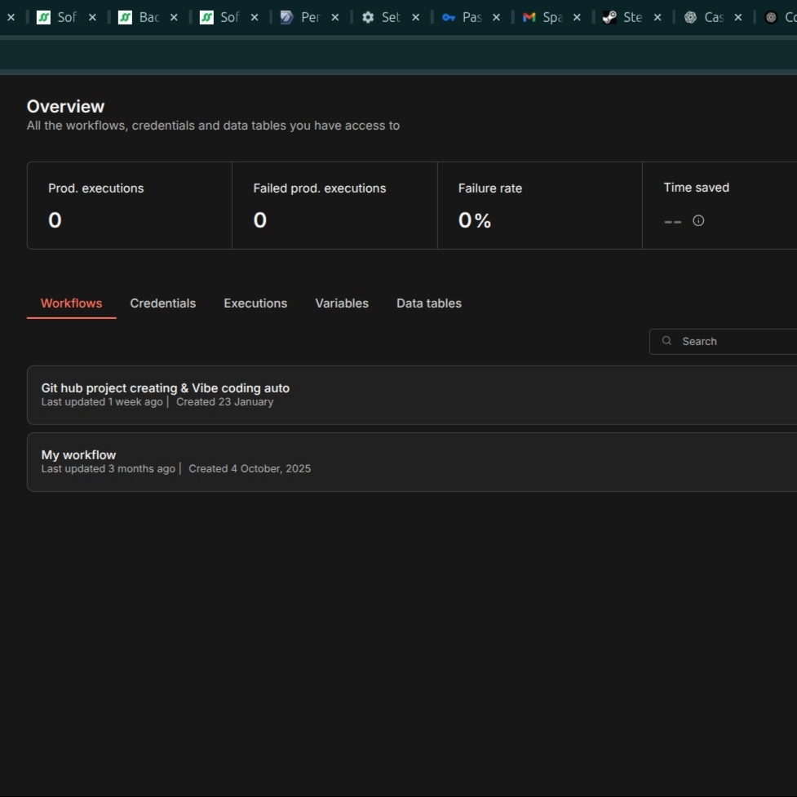Image resolution: width=797 pixels, height=797 pixels.
Task: Open "Git hub project creating & Vibe coding auto" workflow
Action: (x=166, y=388)
